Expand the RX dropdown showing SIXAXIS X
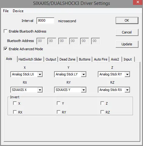Image resolution: width=143 pixels, height=146 pixels. 40,90
